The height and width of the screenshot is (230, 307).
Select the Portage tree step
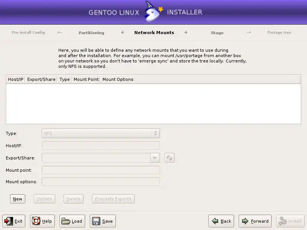tap(279, 33)
